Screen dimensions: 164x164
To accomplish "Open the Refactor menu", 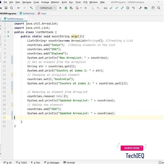I will [x=55, y=2].
